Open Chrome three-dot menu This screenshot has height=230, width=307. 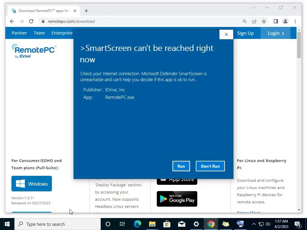(295, 21)
